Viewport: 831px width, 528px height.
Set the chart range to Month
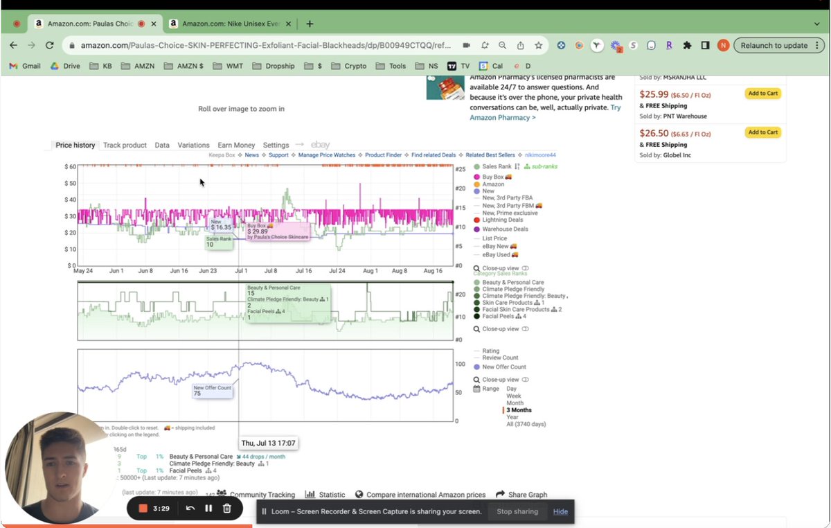[515, 403]
